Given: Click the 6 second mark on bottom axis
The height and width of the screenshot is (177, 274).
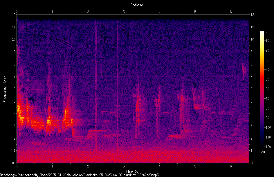Looking at the screenshot, I should [231, 166].
